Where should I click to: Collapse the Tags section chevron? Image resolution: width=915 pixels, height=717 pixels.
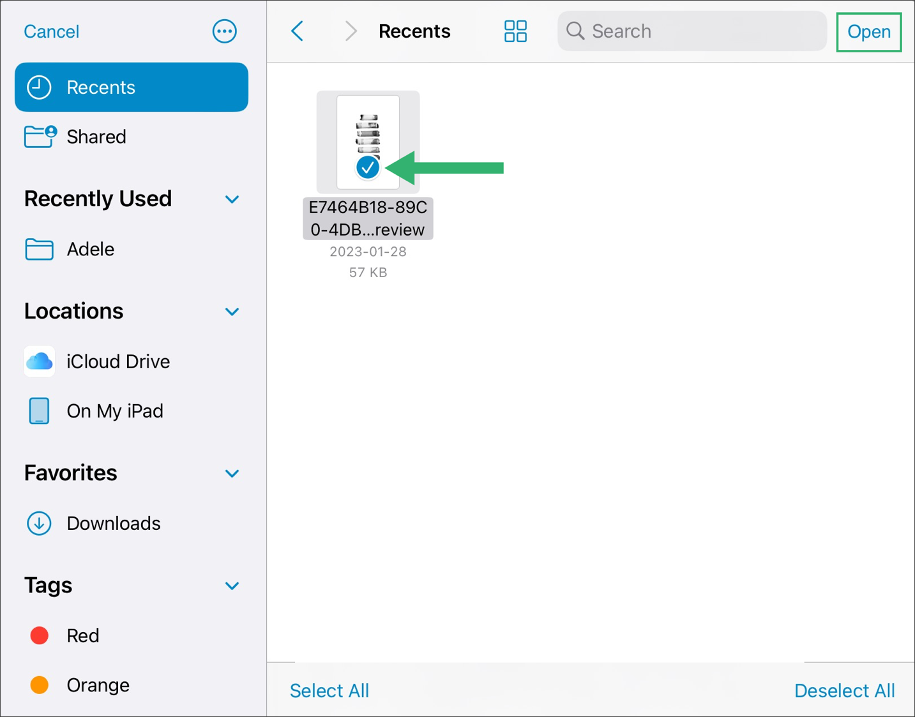[x=232, y=585]
